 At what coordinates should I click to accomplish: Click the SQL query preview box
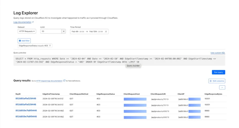click(x=119, y=60)
